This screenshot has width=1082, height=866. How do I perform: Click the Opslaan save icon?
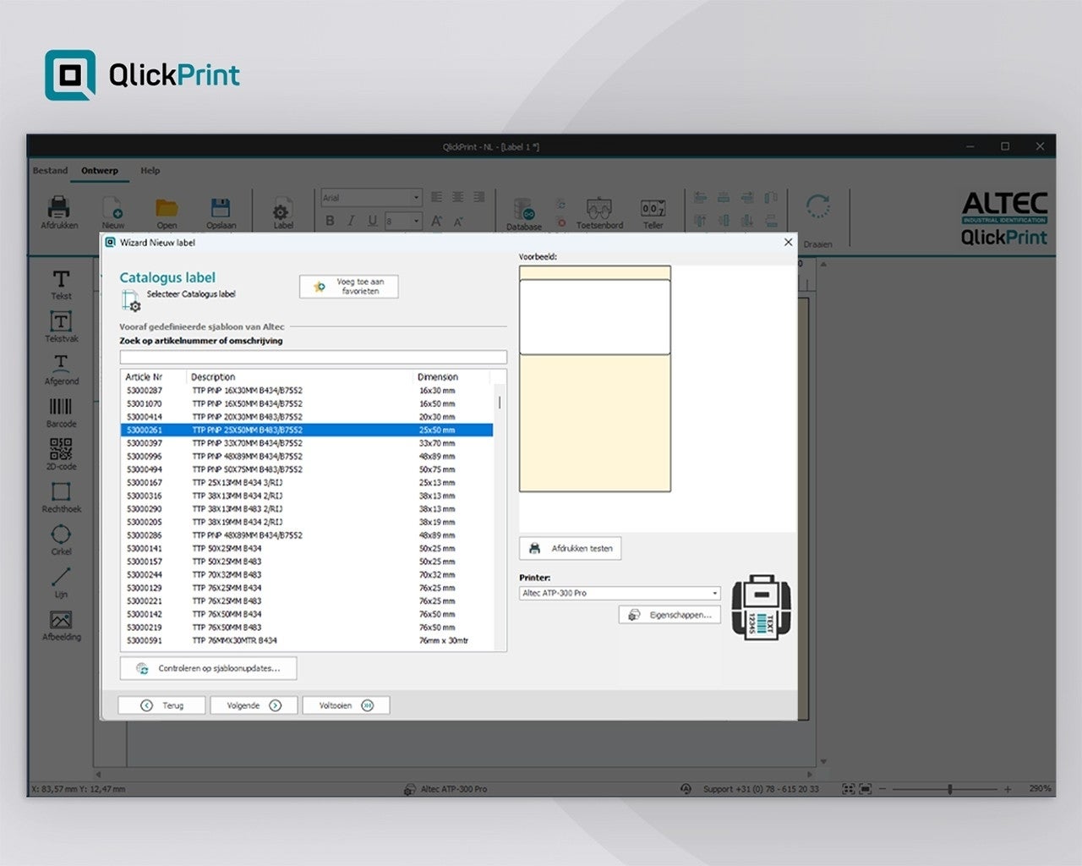coord(221,210)
